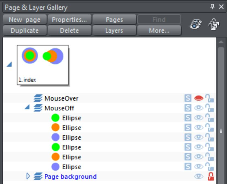227x184 pixels.
Task: Lock the first blue Ellipse object
Action: click(x=209, y=137)
